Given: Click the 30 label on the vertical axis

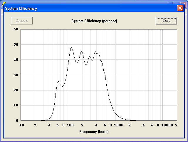Looking at the screenshot, I should tap(16, 75).
